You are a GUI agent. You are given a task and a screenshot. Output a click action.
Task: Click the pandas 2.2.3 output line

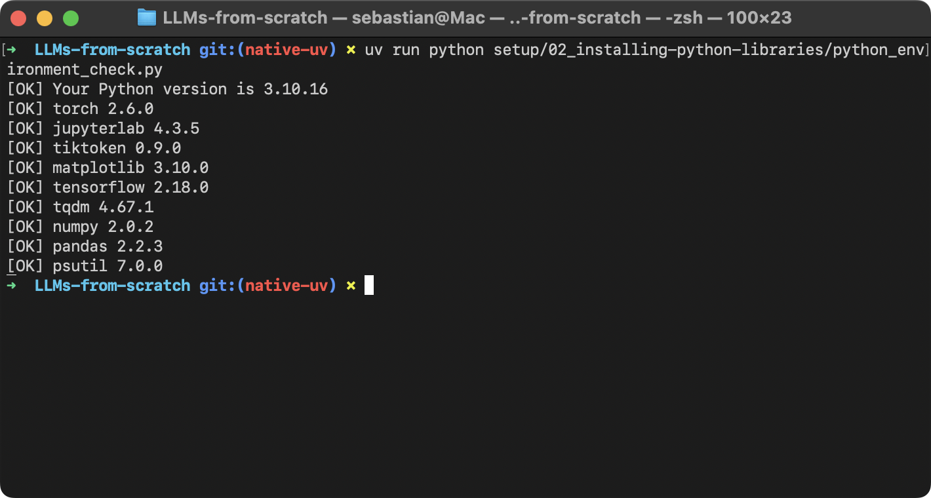[85, 246]
